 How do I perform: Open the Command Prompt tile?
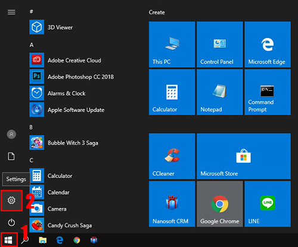[268, 92]
